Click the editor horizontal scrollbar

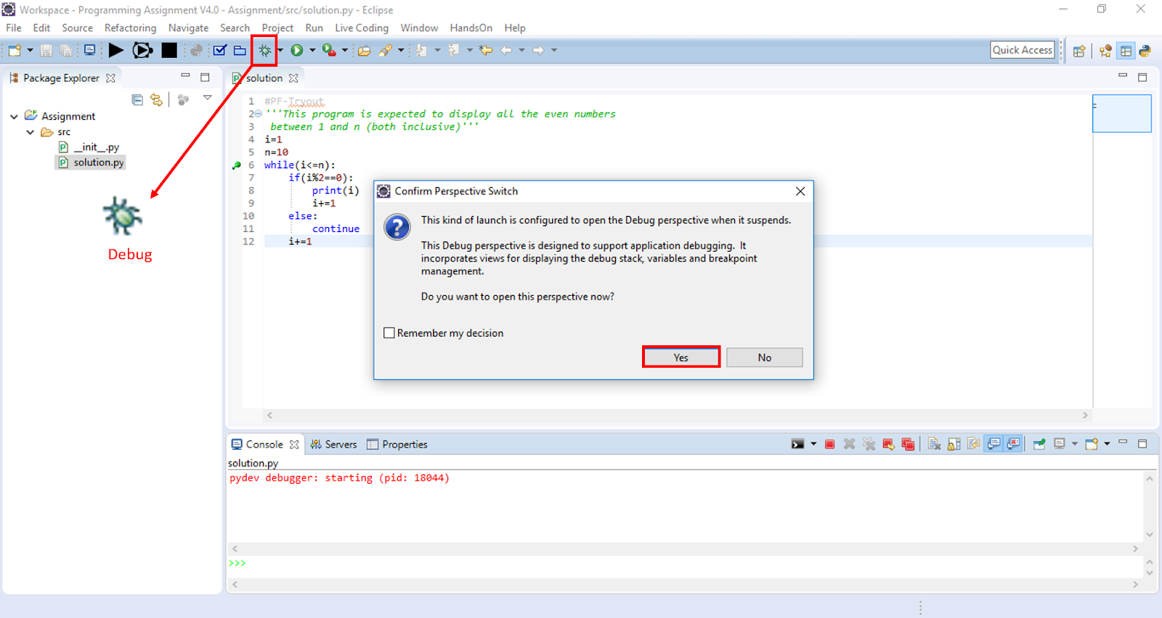point(678,416)
